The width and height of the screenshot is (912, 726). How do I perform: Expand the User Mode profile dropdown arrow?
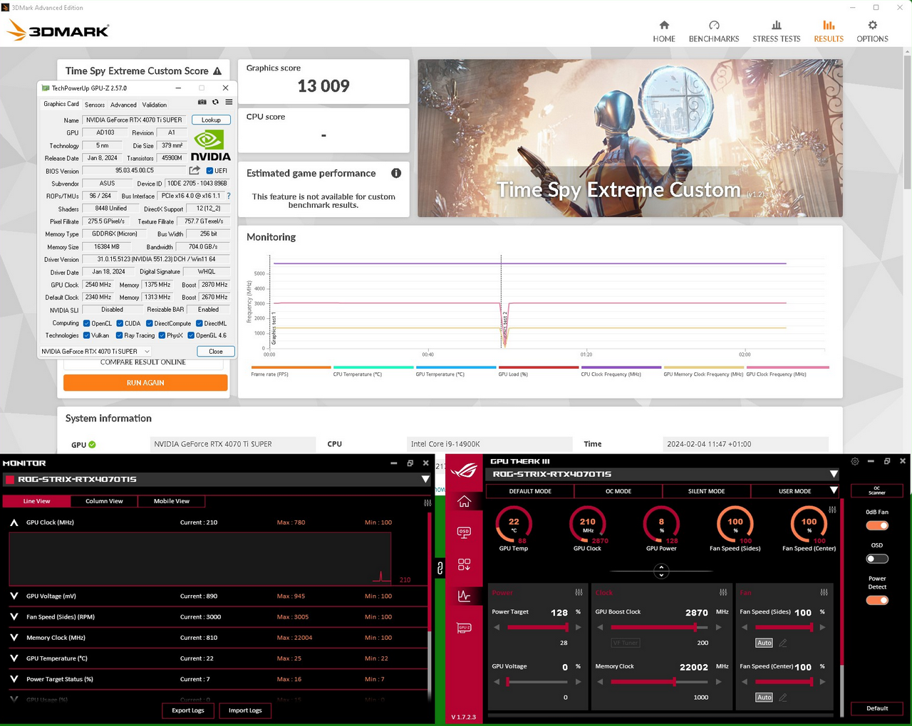click(x=834, y=491)
